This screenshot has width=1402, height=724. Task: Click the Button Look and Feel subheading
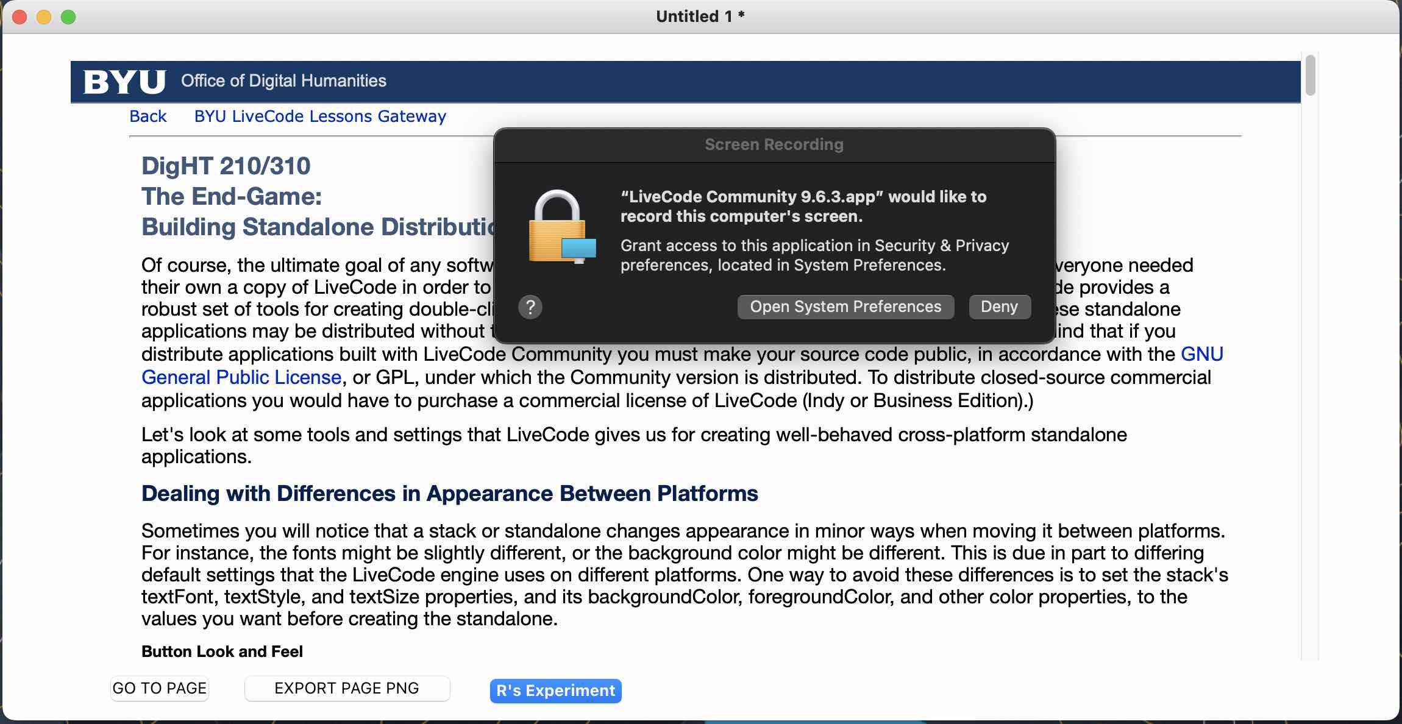tap(222, 651)
